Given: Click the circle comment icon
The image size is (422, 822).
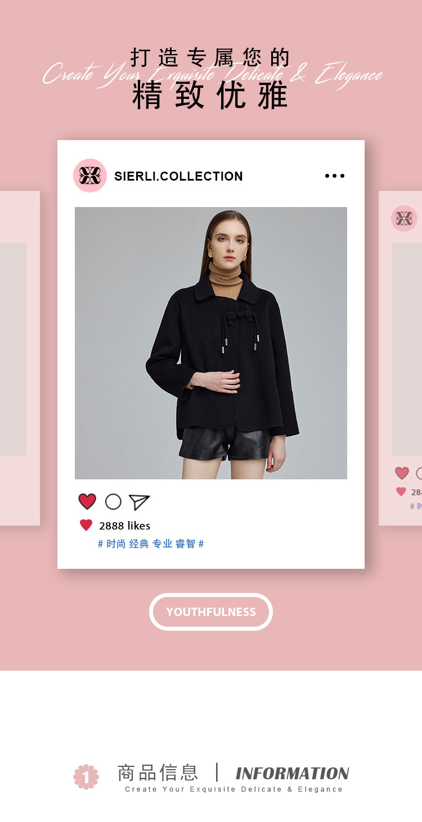Looking at the screenshot, I should tap(113, 502).
